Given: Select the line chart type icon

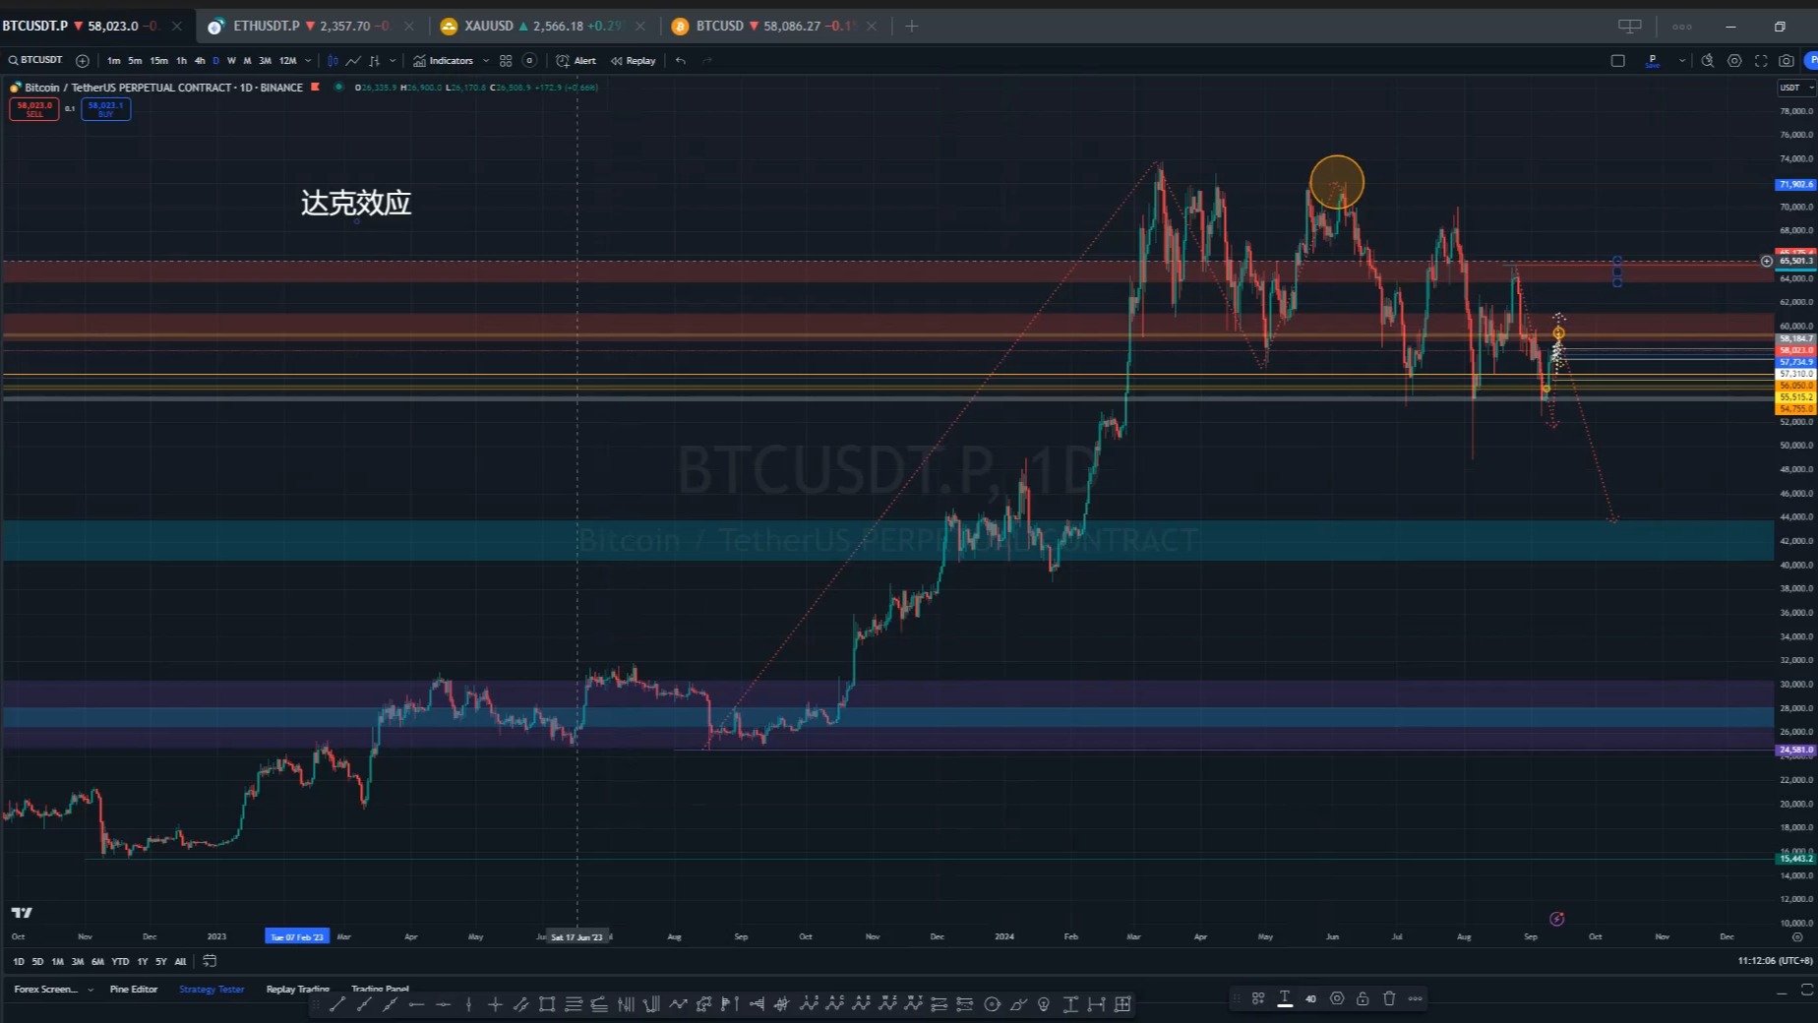Looking at the screenshot, I should (x=353, y=61).
